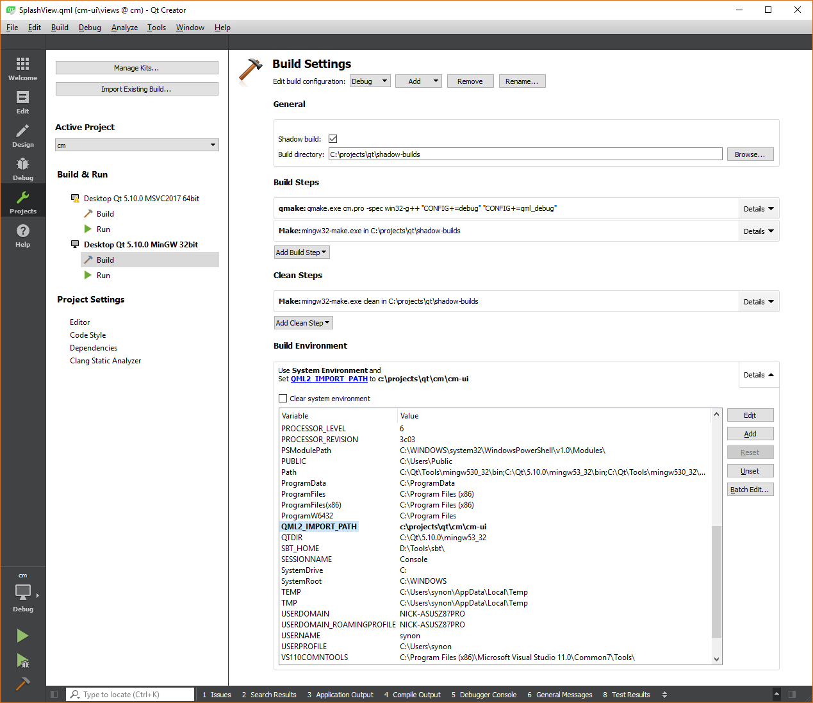Toggle the left sidebar visibility icon
This screenshot has width=813, height=703.
[x=54, y=695]
